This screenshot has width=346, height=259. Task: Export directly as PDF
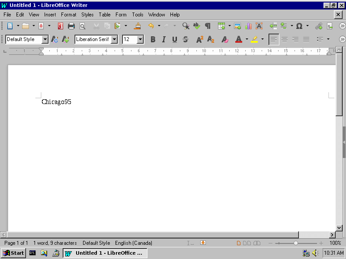(x=61, y=26)
